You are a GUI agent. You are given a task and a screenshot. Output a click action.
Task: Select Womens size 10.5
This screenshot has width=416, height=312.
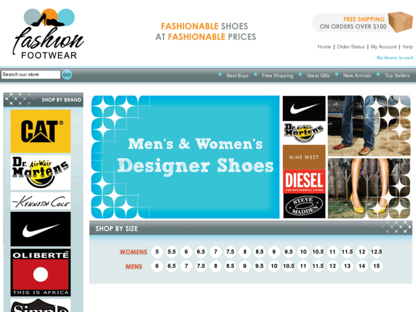(x=318, y=252)
